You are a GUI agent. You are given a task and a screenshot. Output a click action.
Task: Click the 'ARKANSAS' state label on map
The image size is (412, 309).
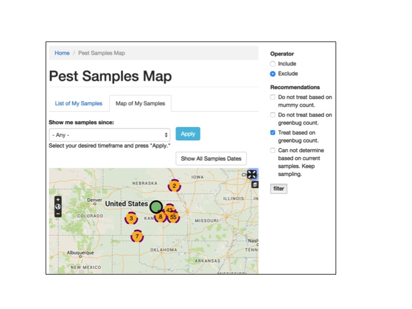207,261
